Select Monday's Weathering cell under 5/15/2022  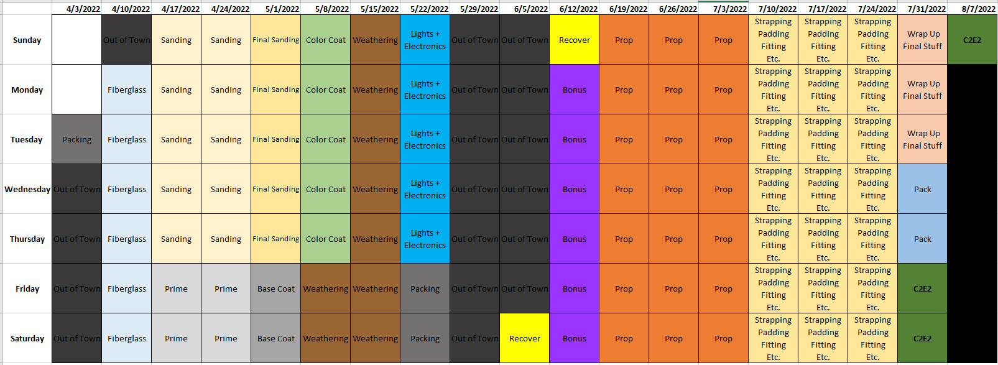coord(375,90)
